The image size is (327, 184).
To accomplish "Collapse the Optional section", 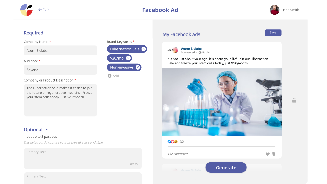I will [x=47, y=130].
